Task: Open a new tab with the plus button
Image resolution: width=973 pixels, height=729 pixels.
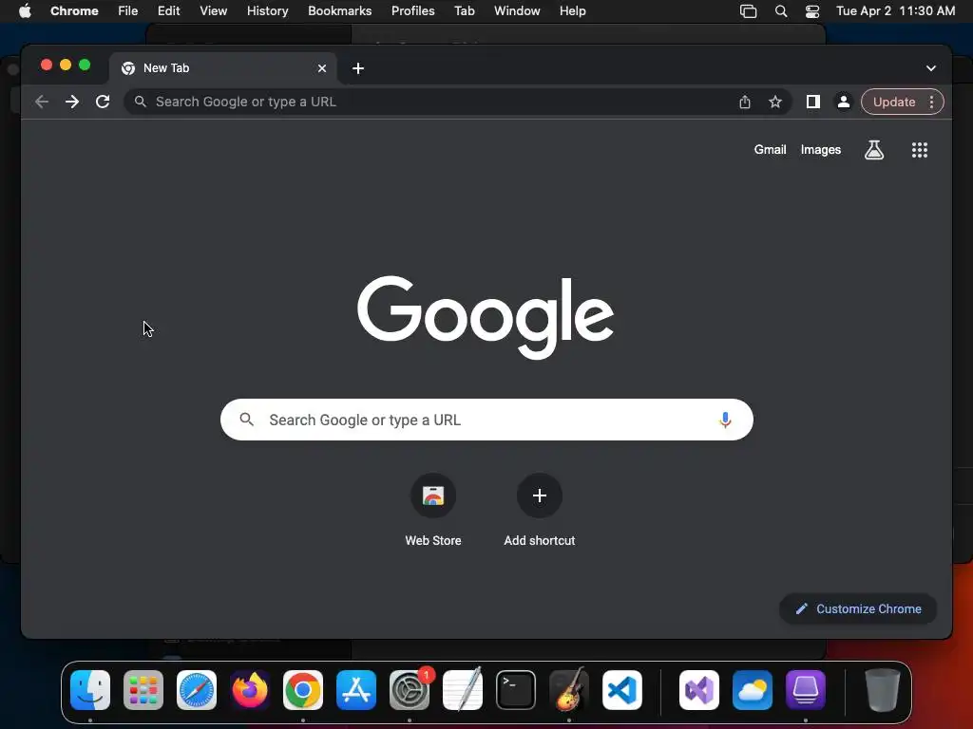Action: pos(358,68)
